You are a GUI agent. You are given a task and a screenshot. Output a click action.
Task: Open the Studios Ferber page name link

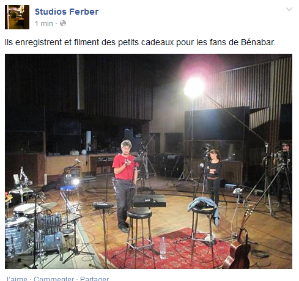point(67,12)
